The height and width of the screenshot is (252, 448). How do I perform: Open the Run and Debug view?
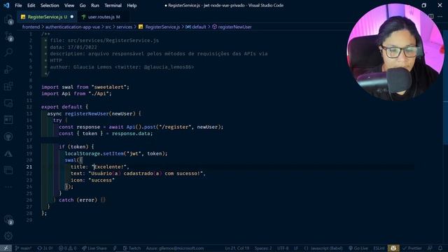(x=8, y=69)
